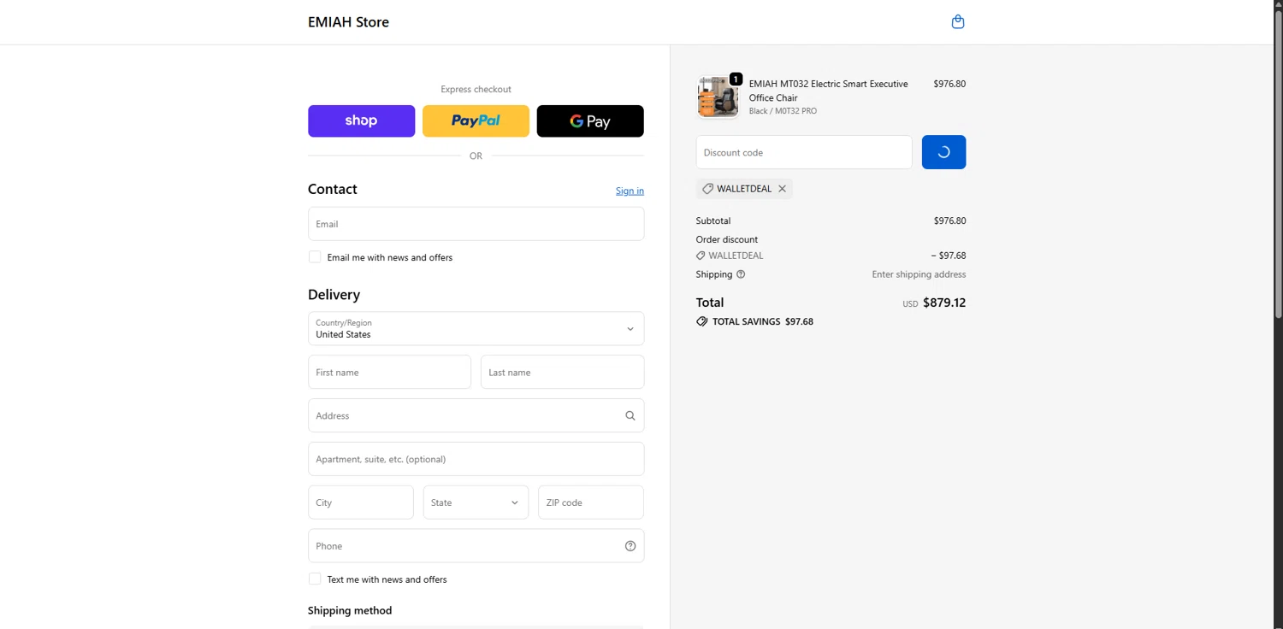Focus the Email input field

[476, 224]
